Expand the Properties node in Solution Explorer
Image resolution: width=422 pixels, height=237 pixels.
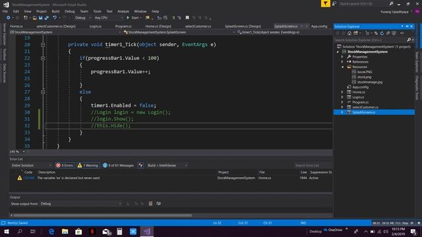tap(342, 57)
